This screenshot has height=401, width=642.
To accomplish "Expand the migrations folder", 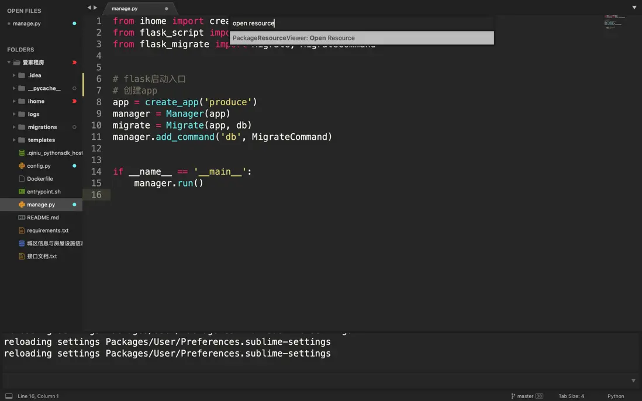I will click(x=14, y=127).
